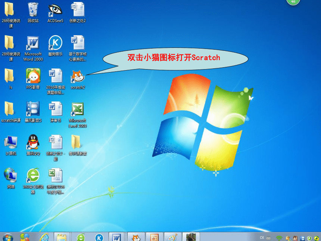The height and width of the screenshot is (241, 321).
Task: Select the 26何俊涛说课 folder
Action: pos(9,9)
